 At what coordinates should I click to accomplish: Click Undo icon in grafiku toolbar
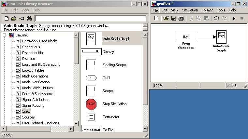pyautogui.click(x=216, y=18)
